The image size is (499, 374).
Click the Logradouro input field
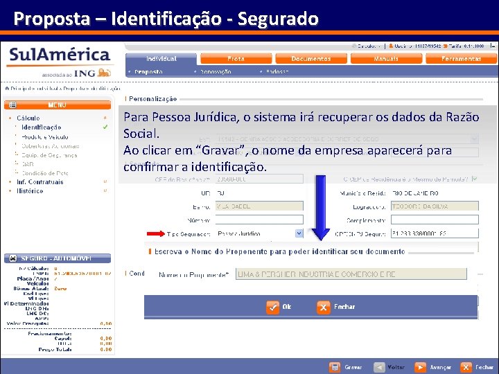[x=435, y=206]
